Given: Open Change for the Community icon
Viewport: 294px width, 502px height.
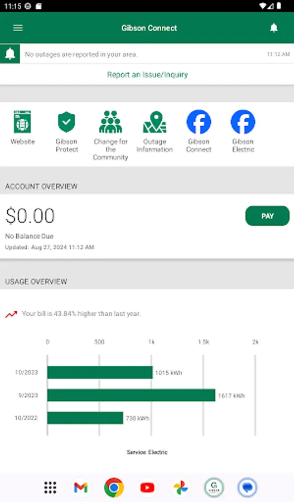Looking at the screenshot, I should click(110, 122).
